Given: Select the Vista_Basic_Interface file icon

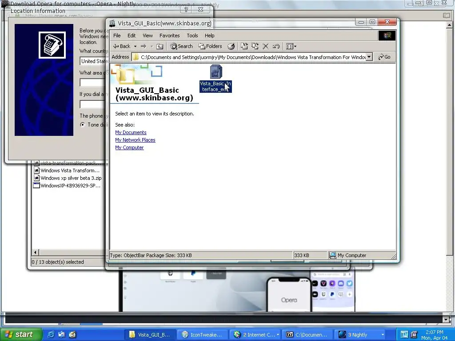Looking at the screenshot, I should 216,71.
